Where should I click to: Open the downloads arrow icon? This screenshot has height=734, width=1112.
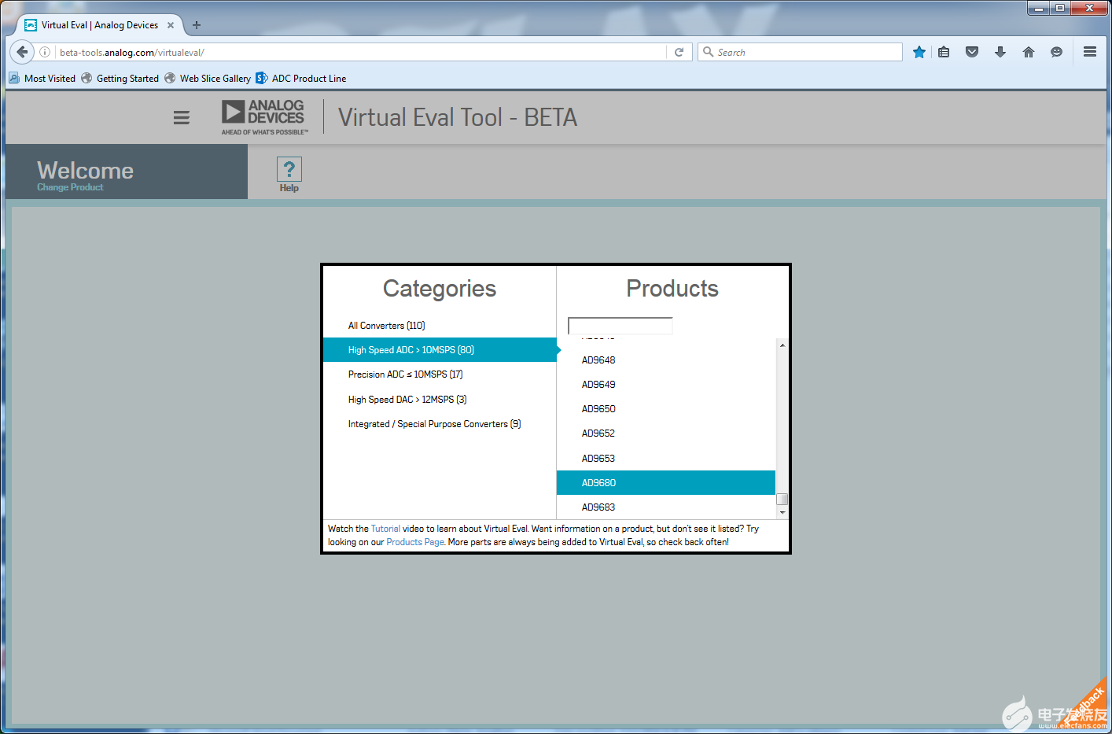pyautogui.click(x=1000, y=52)
